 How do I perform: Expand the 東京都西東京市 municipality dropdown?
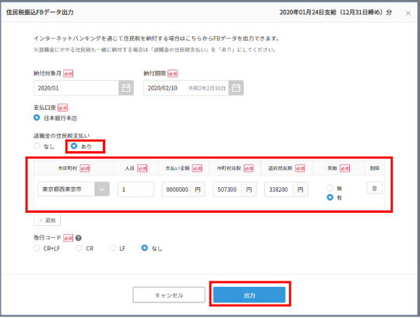102,189
